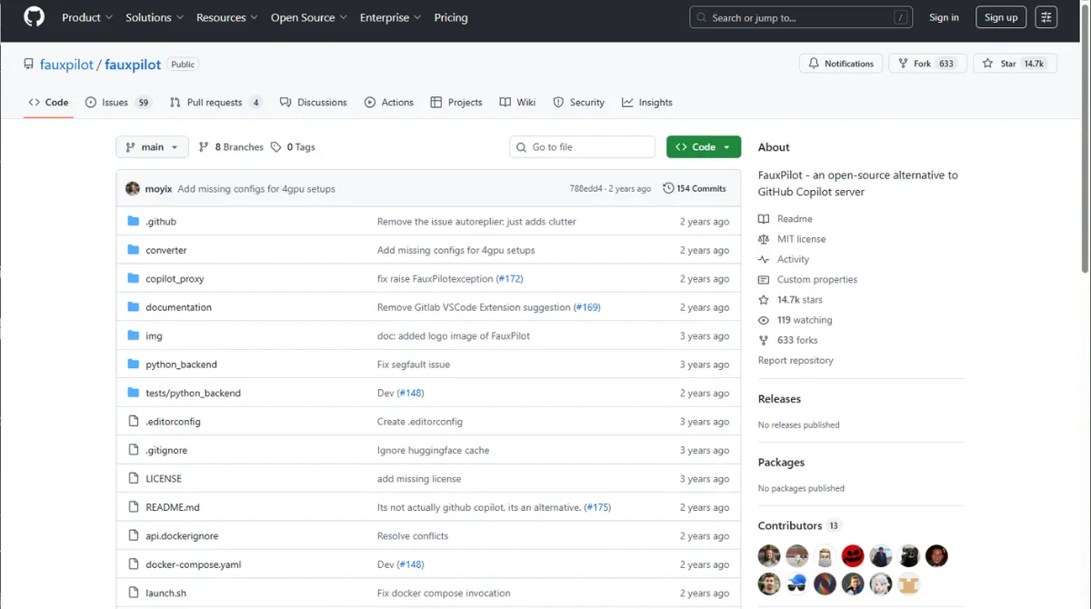View 119 watching link
This screenshot has width=1091, height=609.
[796, 320]
